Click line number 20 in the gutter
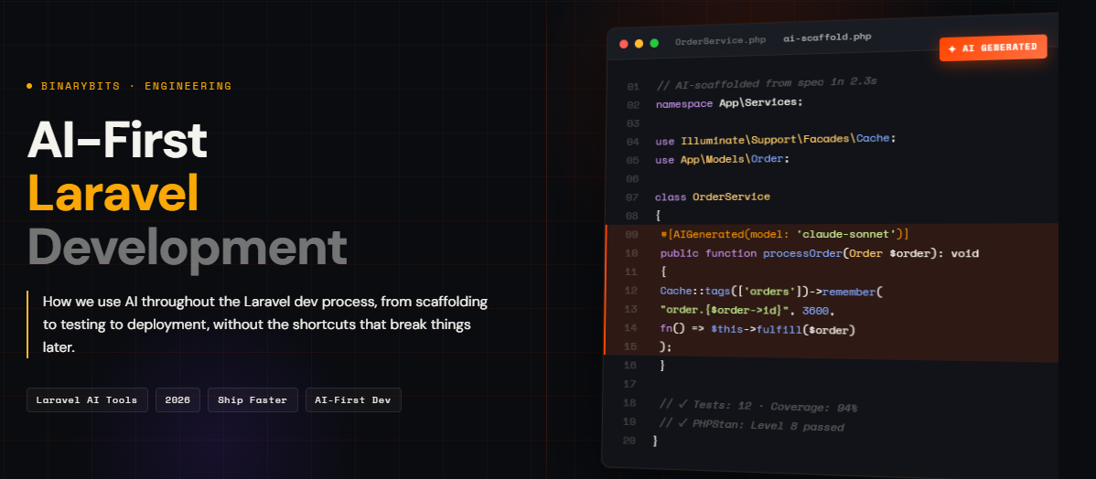 point(629,441)
